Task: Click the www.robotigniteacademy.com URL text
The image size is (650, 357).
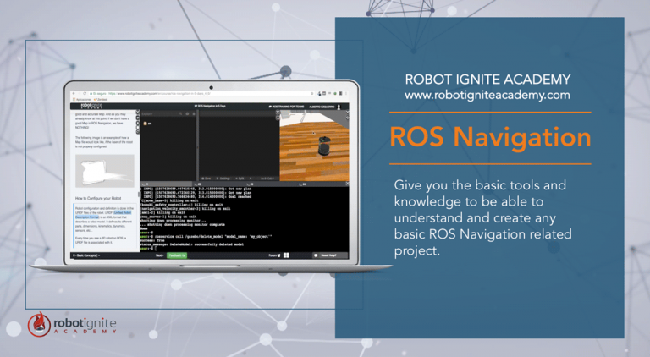Action: [x=487, y=96]
